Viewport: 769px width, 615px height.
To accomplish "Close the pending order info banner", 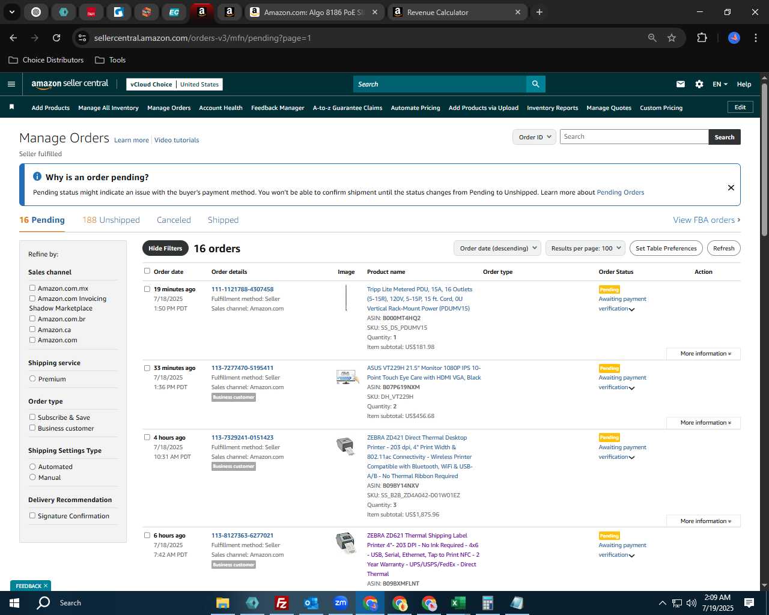I will pyautogui.click(x=731, y=187).
